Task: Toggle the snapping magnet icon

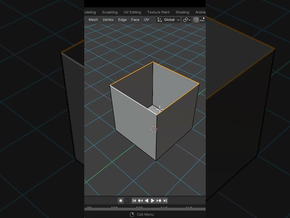Action: 196,20
